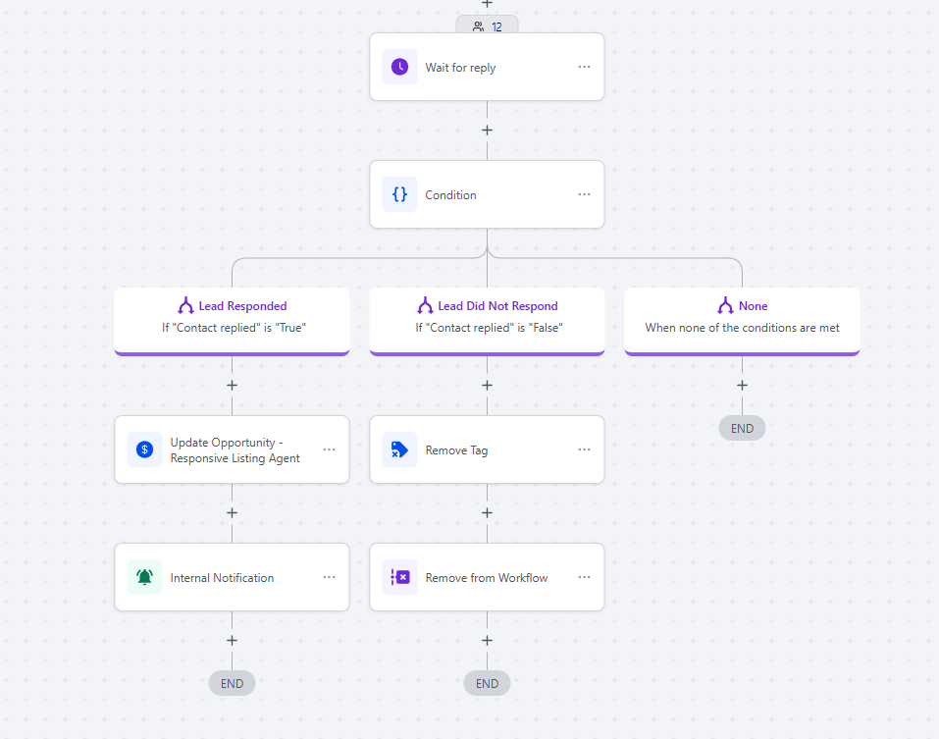
Task: Click the green bell Internal Notification icon
Action: (x=145, y=577)
